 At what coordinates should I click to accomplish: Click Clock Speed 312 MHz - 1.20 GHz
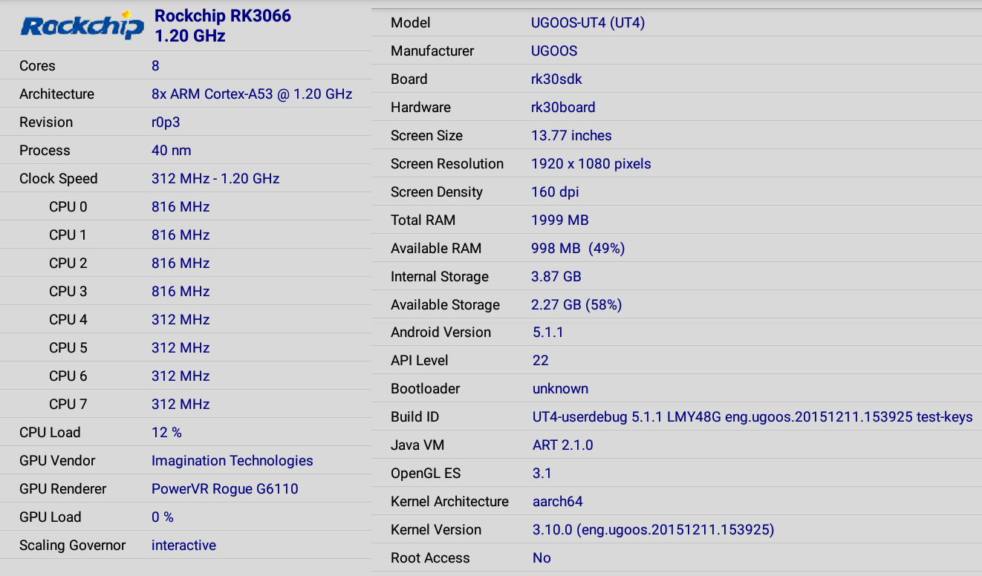click(x=215, y=178)
